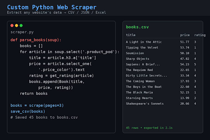Select the scraper.py file name
210x140 pixels.
pyautogui.click(x=22, y=32)
